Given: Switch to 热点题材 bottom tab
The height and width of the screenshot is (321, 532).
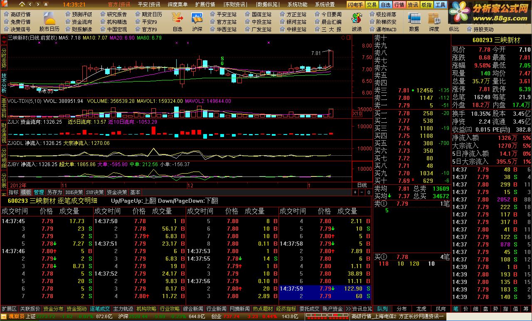Looking at the screenshot, I should tap(263, 309).
